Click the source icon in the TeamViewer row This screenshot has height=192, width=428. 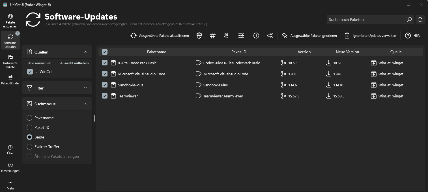coord(373,96)
